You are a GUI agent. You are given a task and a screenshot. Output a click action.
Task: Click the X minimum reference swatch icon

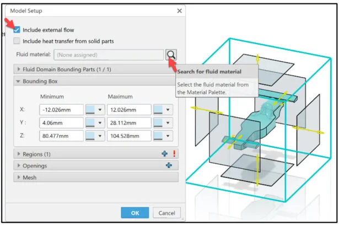pos(90,109)
